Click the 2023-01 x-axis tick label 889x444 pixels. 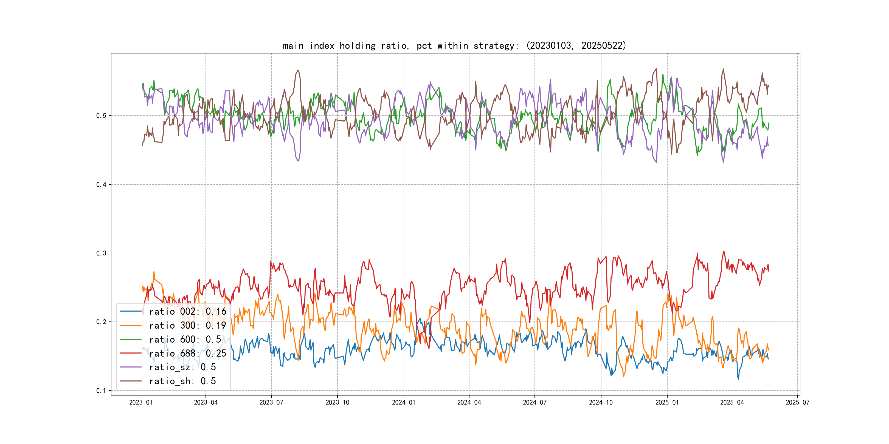coord(141,402)
